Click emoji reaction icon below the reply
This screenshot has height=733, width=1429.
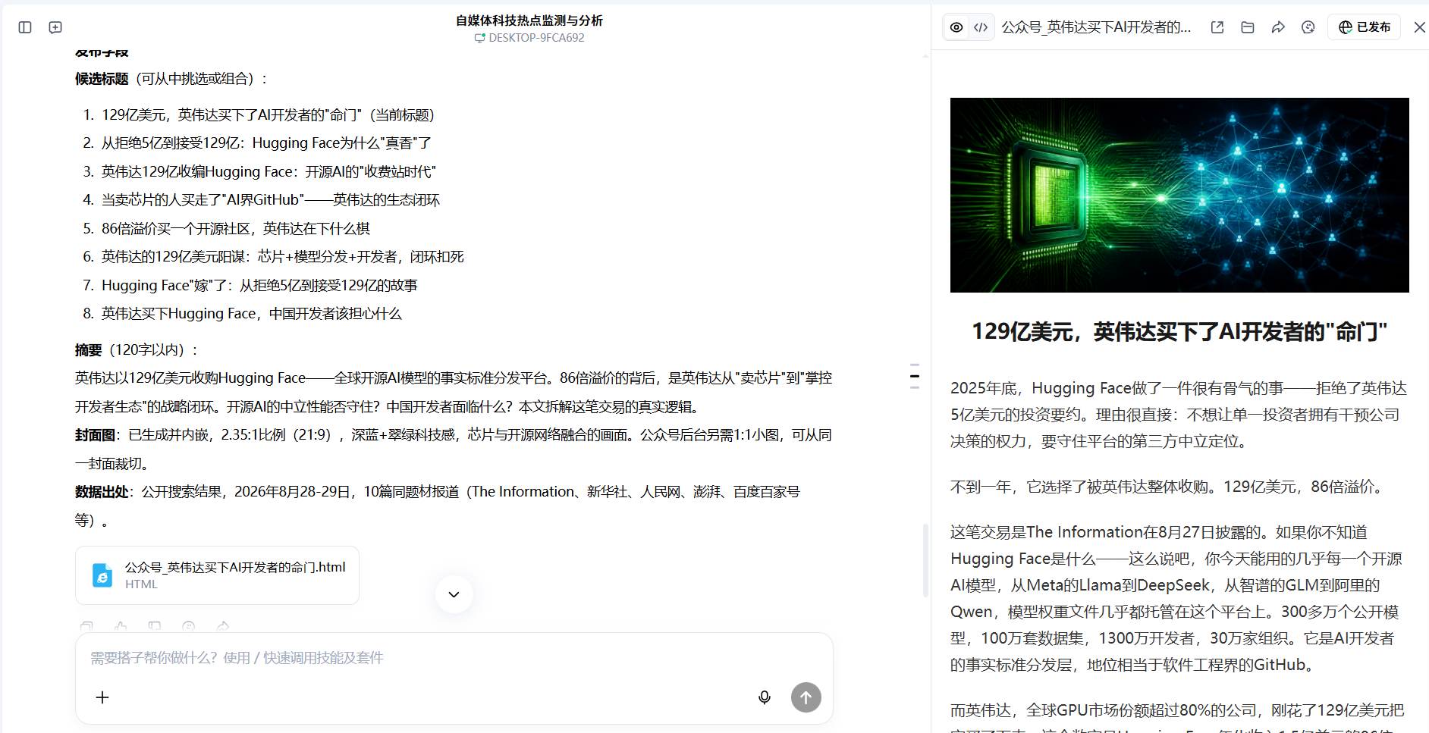click(189, 627)
